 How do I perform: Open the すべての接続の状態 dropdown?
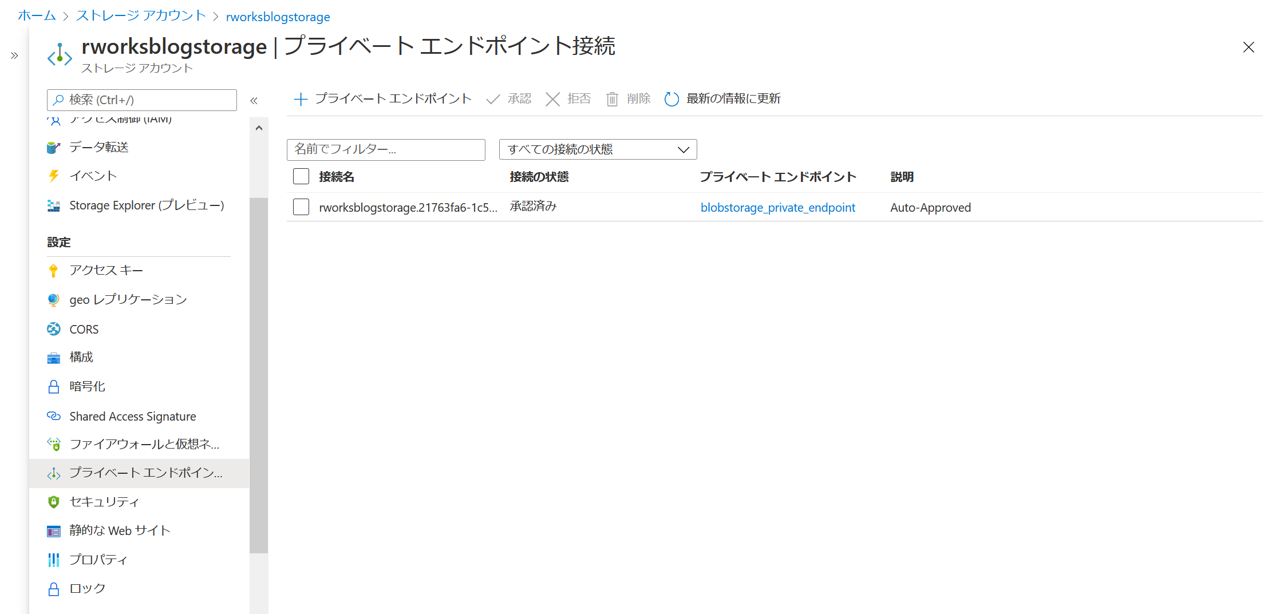(598, 149)
